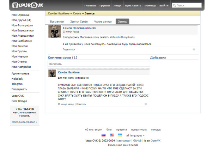The height and width of the screenshot is (150, 213).
Task: Open Мои Ответы in sidebar
Action: pos(19,62)
